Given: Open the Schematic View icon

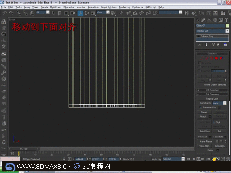Looking at the screenshot, I should pyautogui.click(x=215, y=13).
